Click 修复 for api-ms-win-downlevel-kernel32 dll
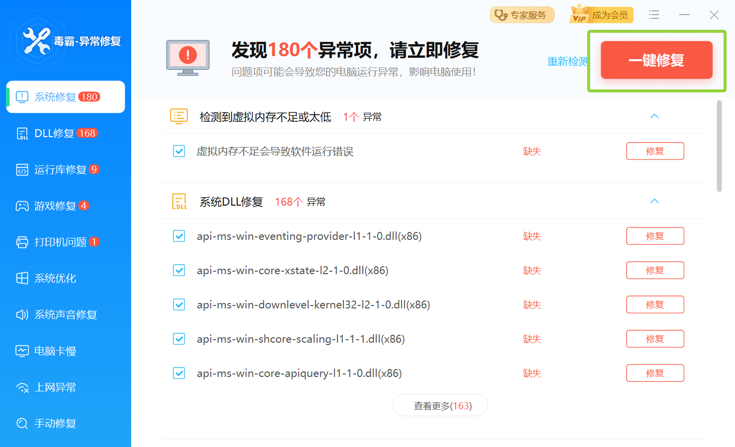 click(x=655, y=304)
